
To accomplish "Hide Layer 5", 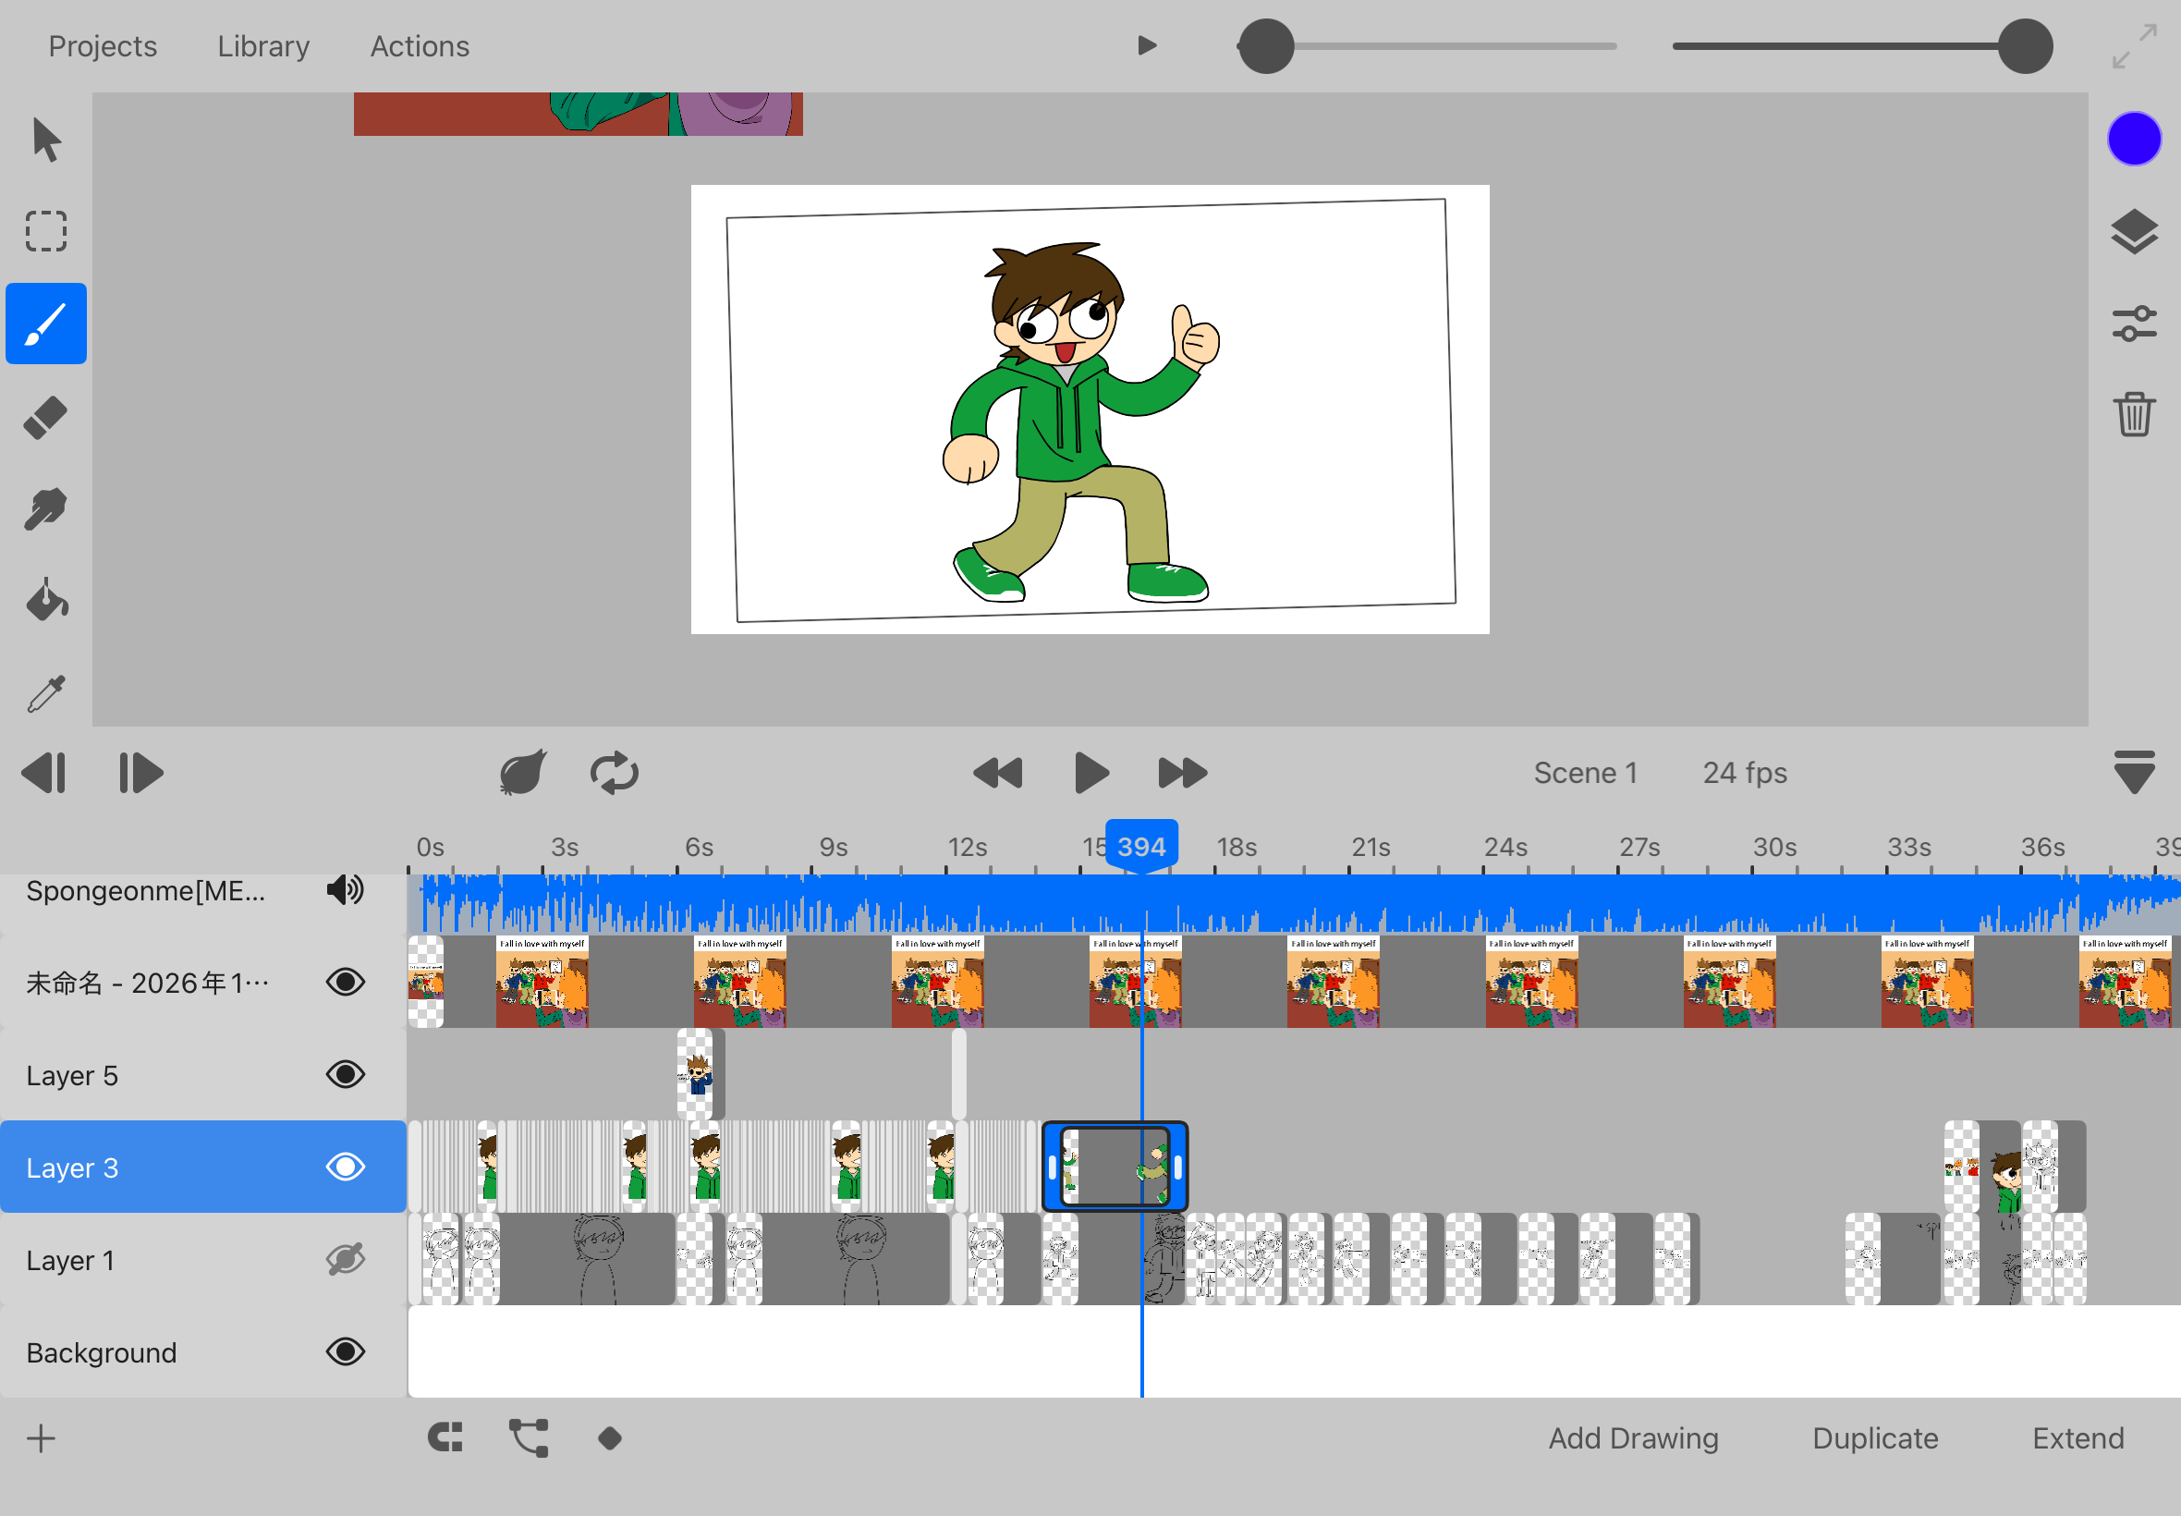I will [x=346, y=1074].
